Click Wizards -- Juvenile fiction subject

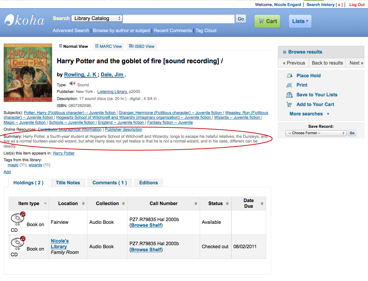[237, 117]
